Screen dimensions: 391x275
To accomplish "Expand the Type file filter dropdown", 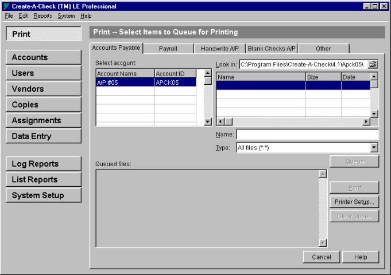I will point(374,147).
